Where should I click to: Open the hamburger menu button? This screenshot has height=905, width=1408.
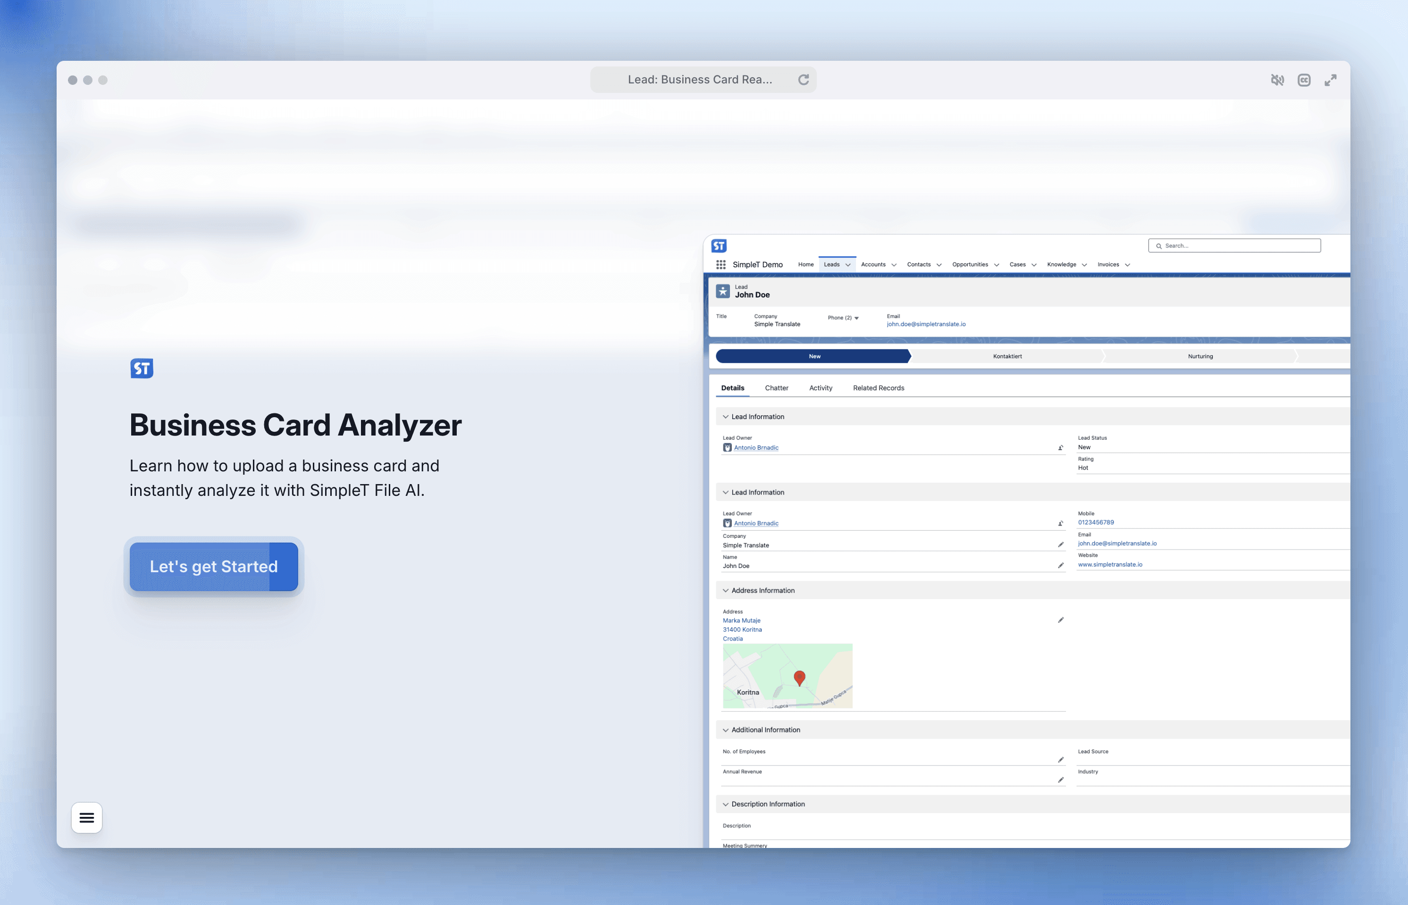[86, 817]
